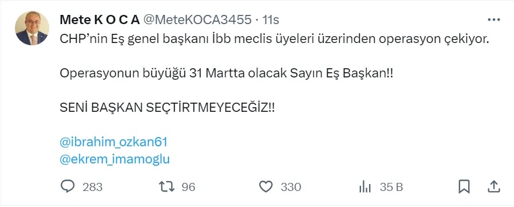Like the tweet with the heart icon
This screenshot has width=514, height=207.
click(266, 187)
